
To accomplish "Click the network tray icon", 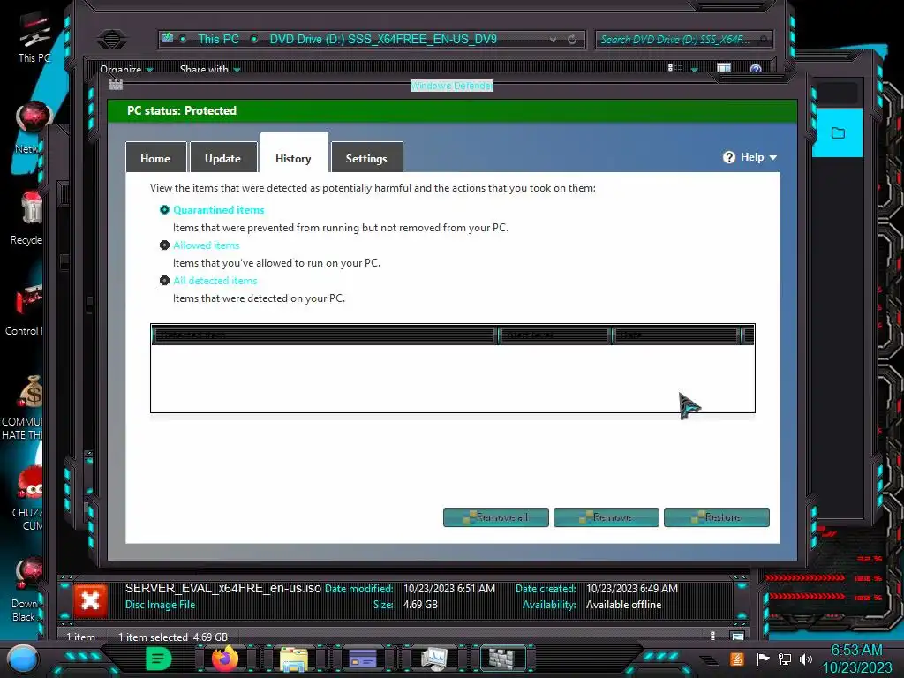I will pyautogui.click(x=785, y=659).
